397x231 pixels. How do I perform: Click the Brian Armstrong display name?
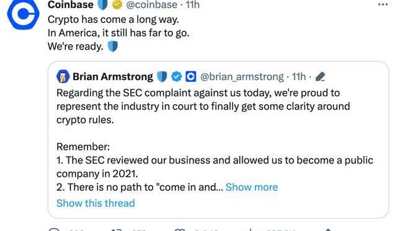click(x=113, y=77)
